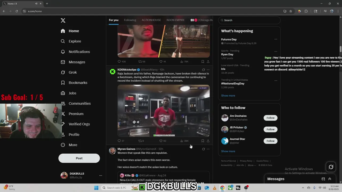Reload the page in Chrome

17,11
